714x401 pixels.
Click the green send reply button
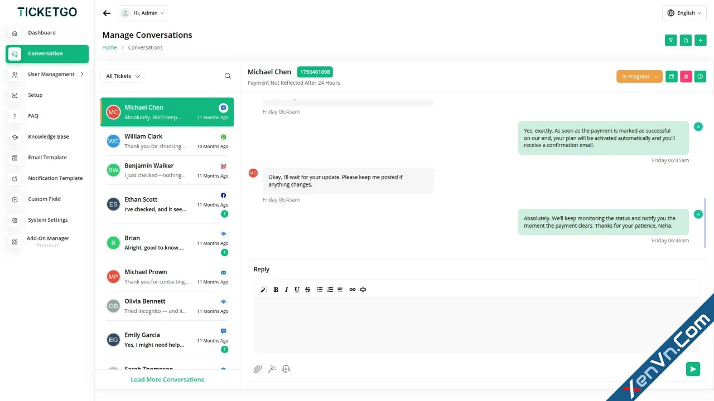click(x=693, y=369)
